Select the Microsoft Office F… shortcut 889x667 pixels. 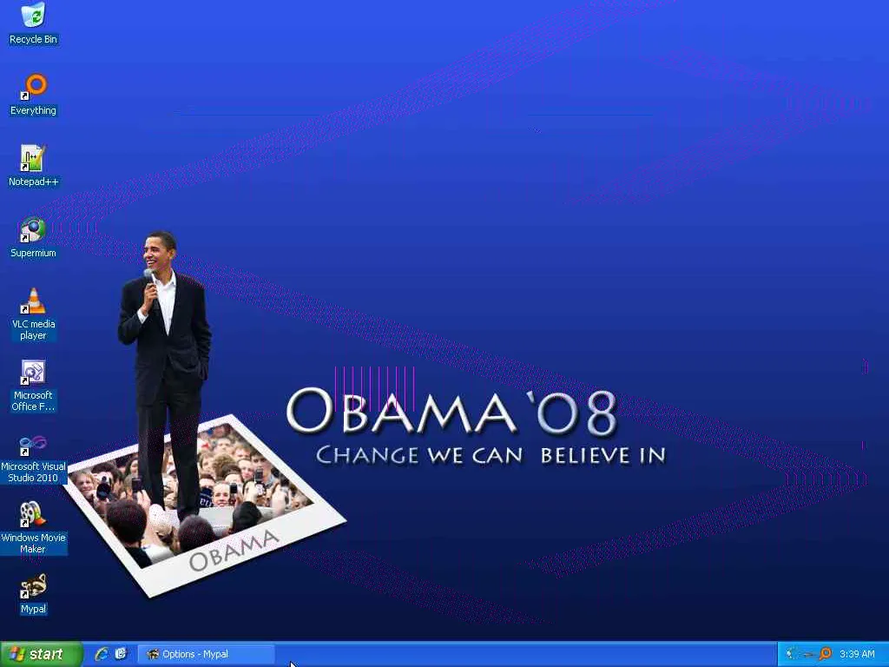point(33,385)
